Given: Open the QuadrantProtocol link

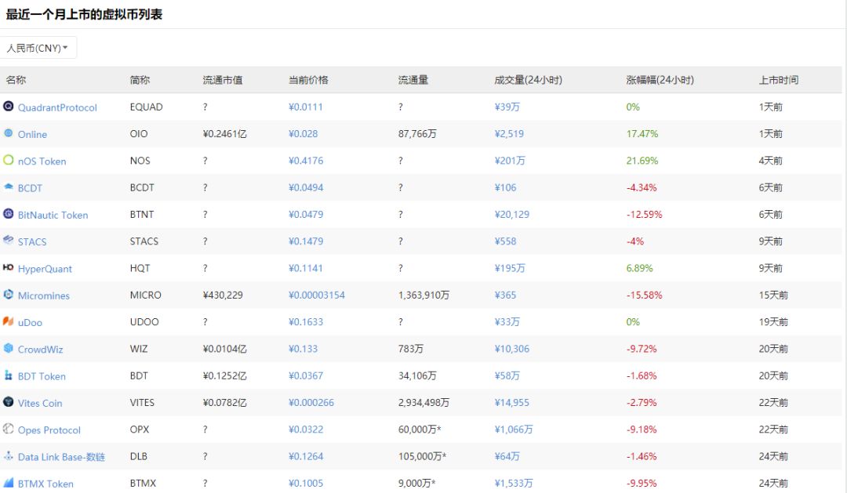Looking at the screenshot, I should click(x=57, y=107).
